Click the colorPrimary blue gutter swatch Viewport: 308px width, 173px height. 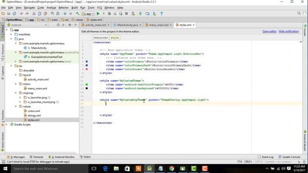[87, 62]
